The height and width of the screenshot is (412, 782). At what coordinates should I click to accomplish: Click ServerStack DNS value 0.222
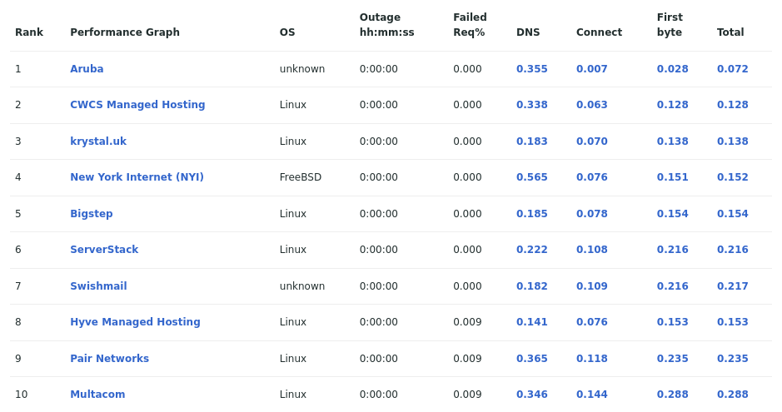tap(531, 249)
